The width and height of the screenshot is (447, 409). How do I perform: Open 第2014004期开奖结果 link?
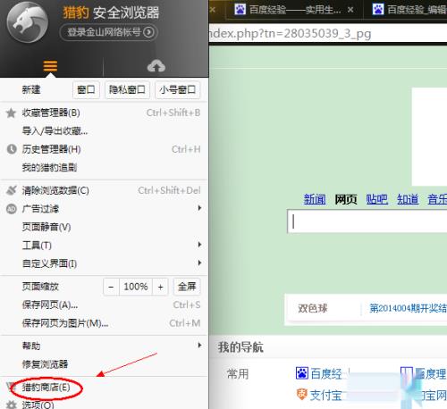408,308
